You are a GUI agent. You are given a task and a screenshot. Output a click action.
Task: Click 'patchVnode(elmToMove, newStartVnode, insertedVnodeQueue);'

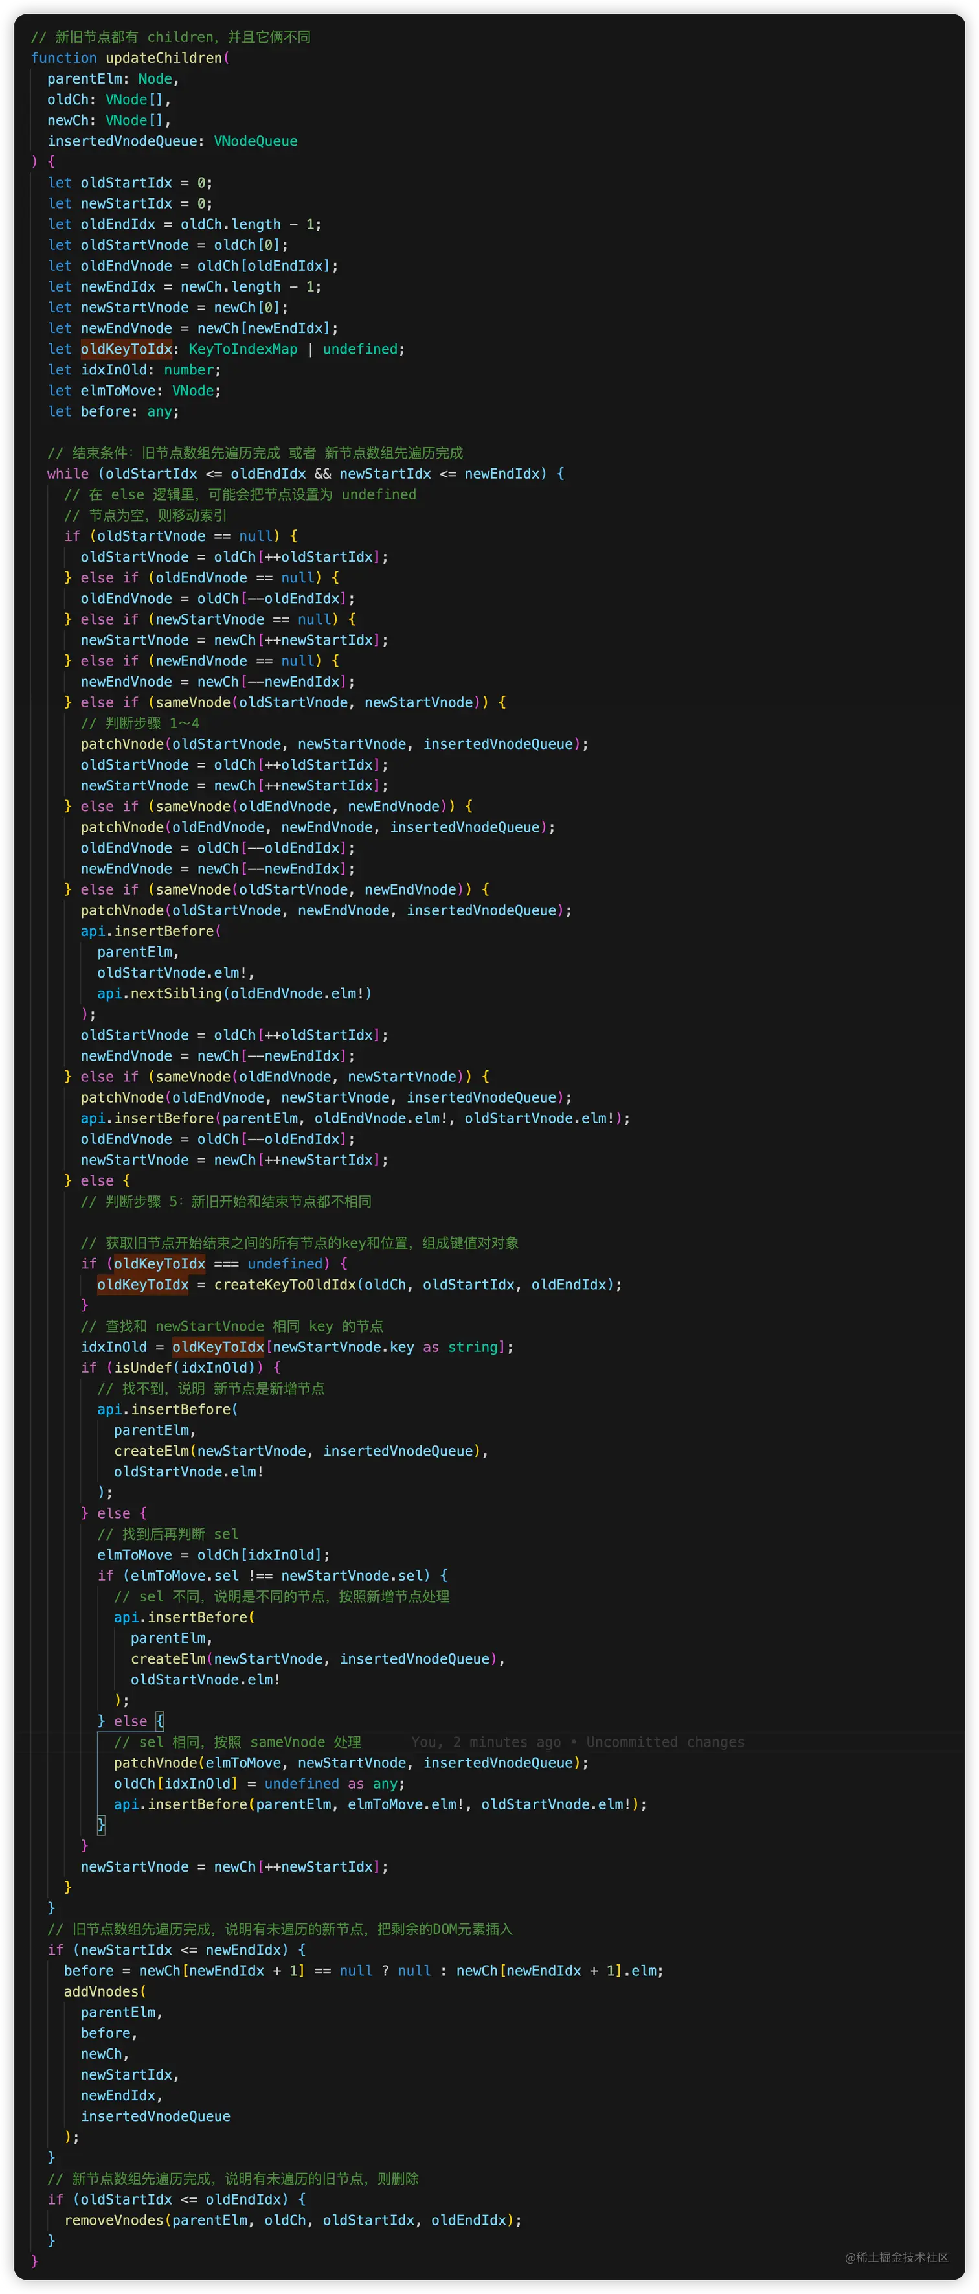pyautogui.click(x=352, y=1762)
